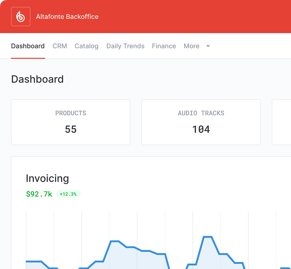Screen dimensions: 291x269
Task: Open the CRM tab
Action: pos(60,46)
